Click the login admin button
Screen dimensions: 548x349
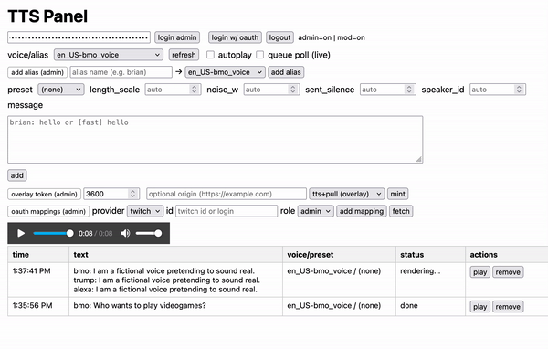coord(177,37)
